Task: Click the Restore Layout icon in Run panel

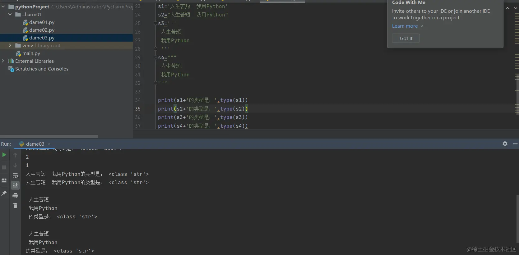Action: coord(4,180)
